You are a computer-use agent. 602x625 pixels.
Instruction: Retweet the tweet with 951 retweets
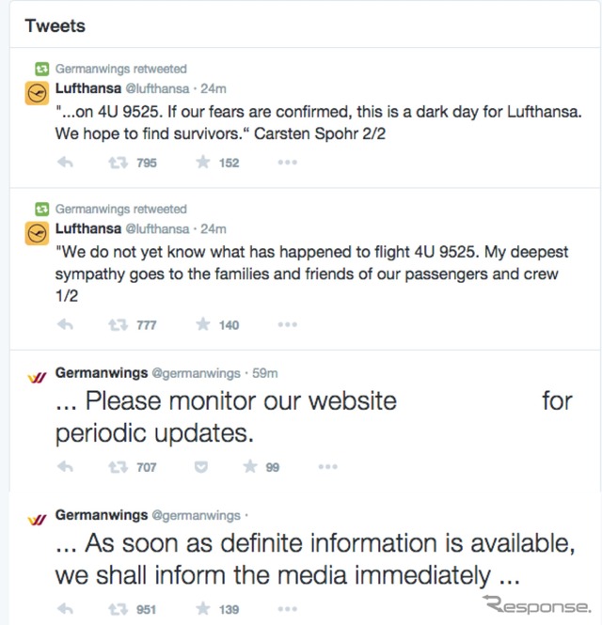(x=119, y=609)
